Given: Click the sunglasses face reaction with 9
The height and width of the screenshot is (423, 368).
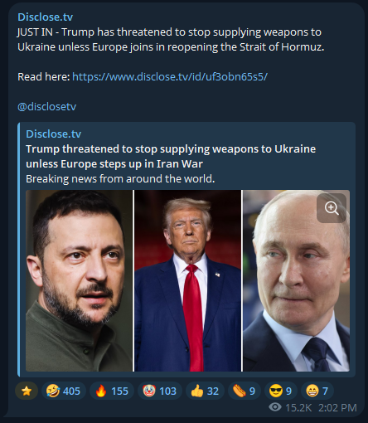Looking at the screenshot, I should click(281, 391).
